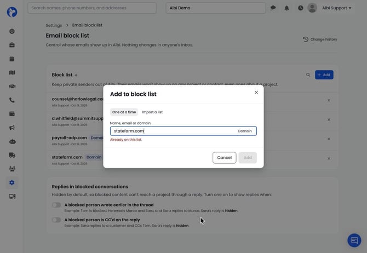This screenshot has height=253, width=367.
Task: Open the megaphone icon in sidebar
Action: 12,128
